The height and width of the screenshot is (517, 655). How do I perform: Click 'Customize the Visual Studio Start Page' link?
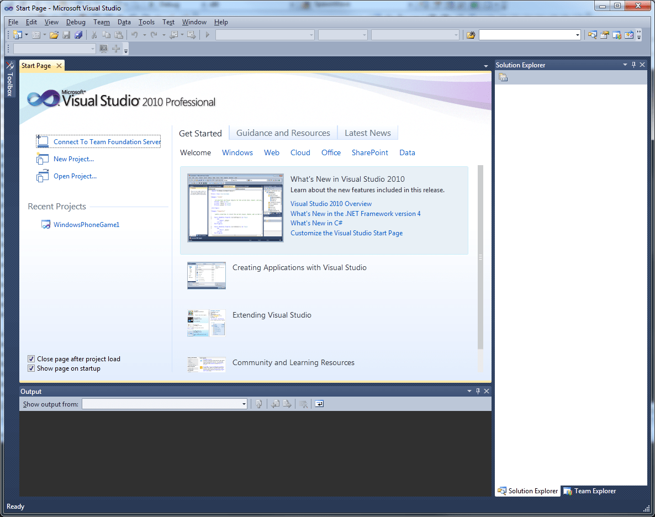point(346,233)
